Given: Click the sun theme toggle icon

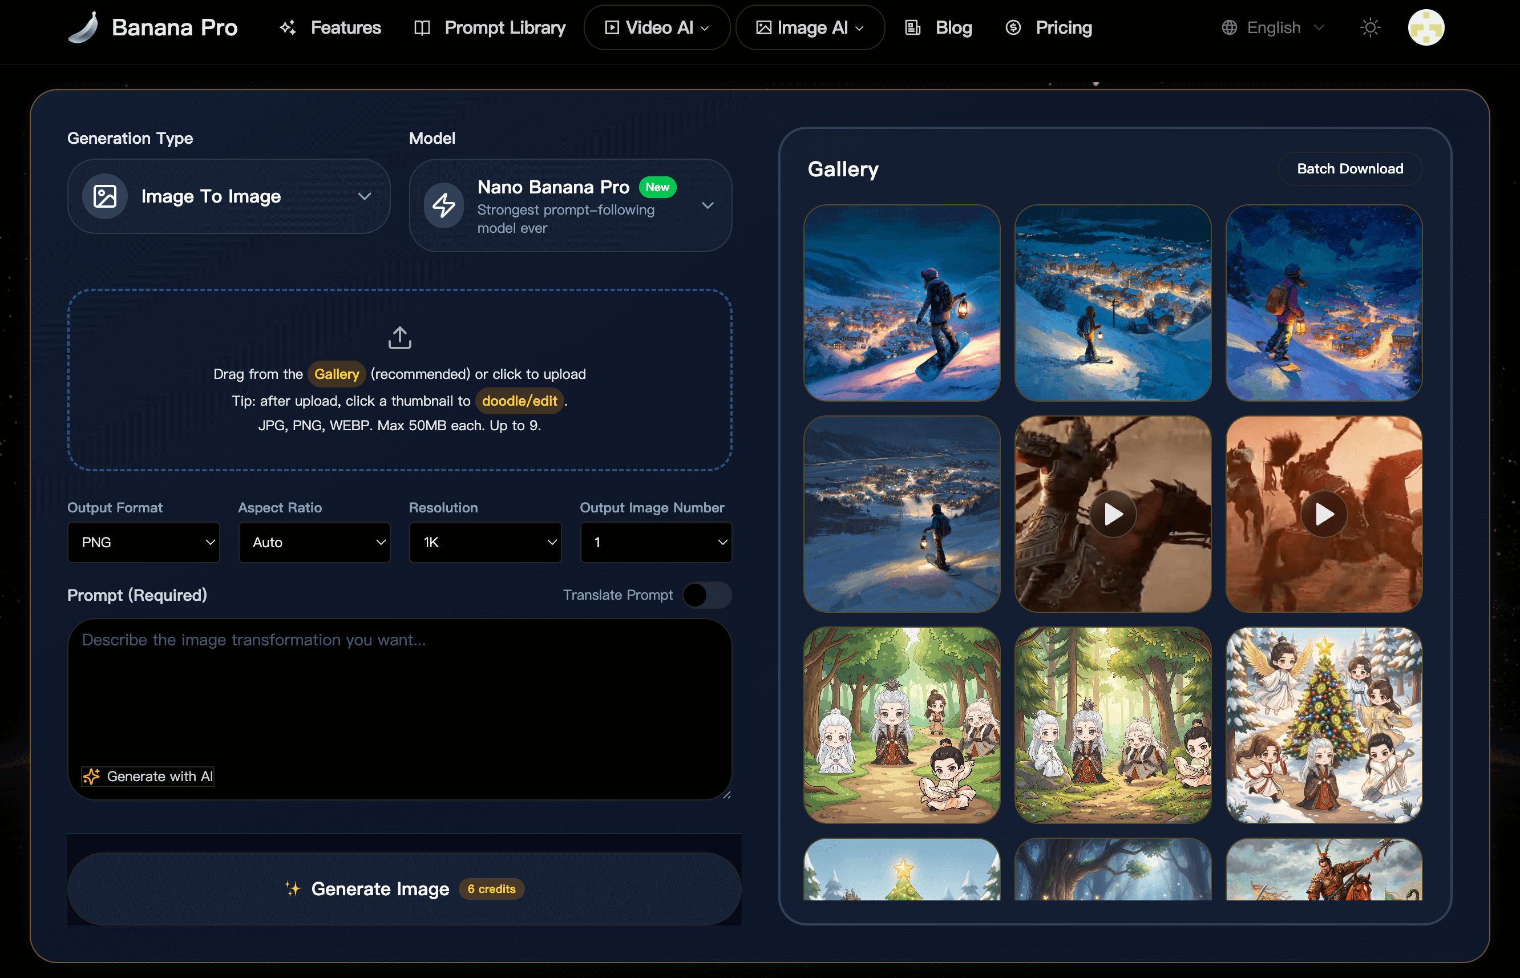Looking at the screenshot, I should click(1370, 27).
